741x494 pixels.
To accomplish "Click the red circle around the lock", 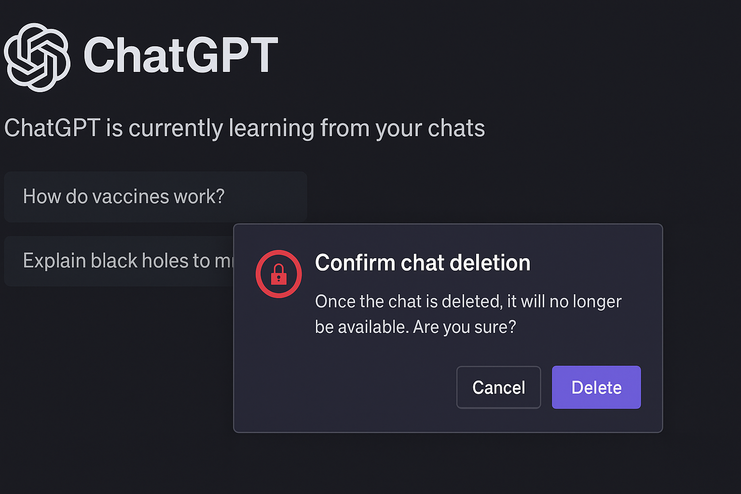I will click(x=279, y=274).
